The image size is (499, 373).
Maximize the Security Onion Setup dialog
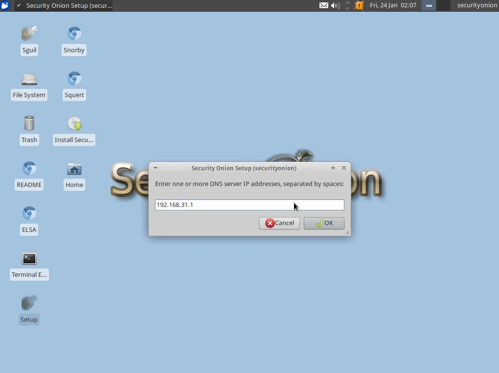333,168
